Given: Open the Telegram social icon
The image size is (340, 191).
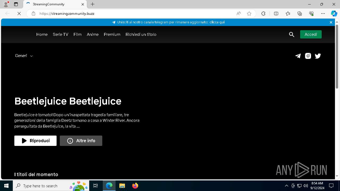Looking at the screenshot, I should tap(298, 56).
